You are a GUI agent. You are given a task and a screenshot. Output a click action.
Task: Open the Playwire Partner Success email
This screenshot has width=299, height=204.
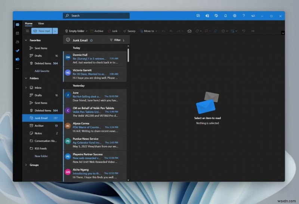[x=95, y=158]
